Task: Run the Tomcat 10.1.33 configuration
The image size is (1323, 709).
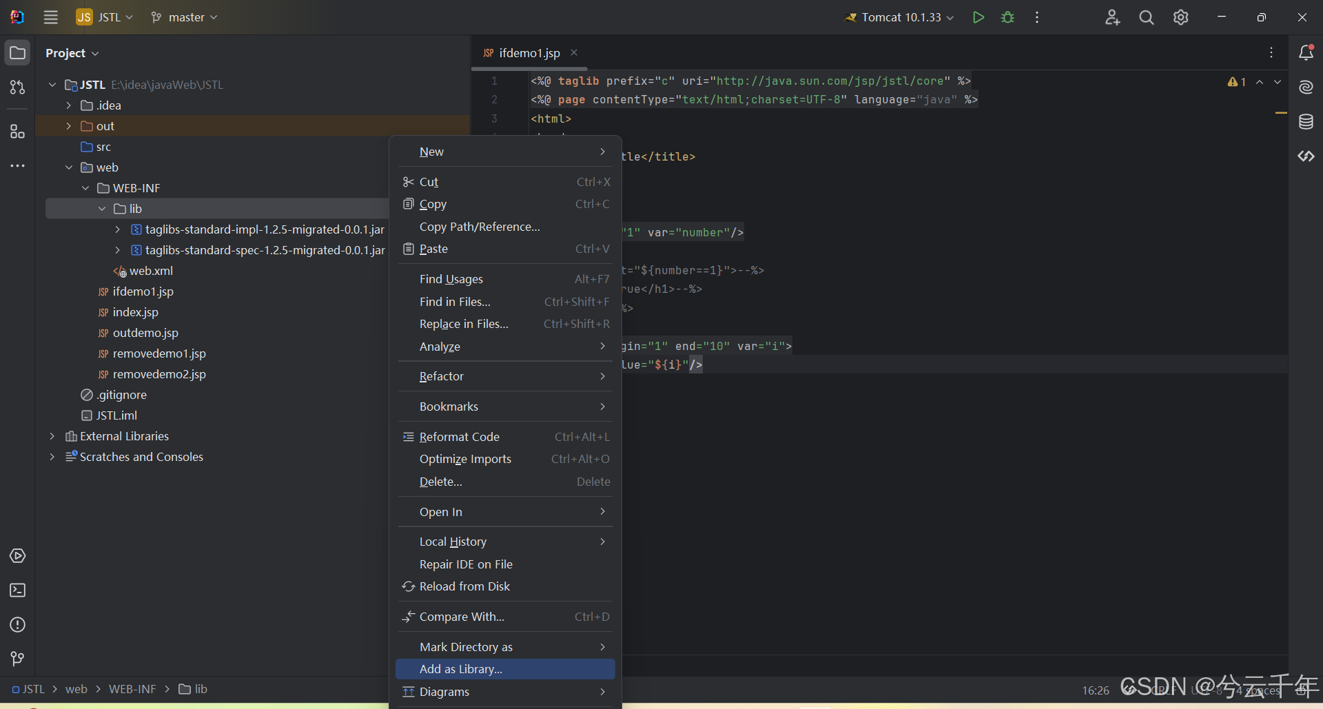Action: (978, 17)
